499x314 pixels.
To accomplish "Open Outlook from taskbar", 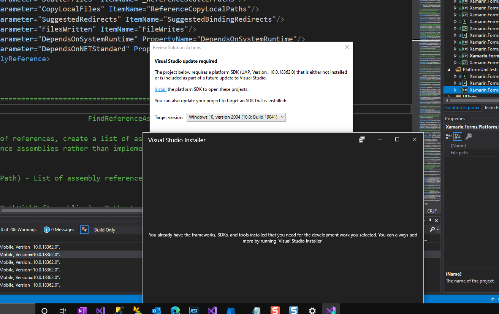I will pyautogui.click(x=156, y=311).
